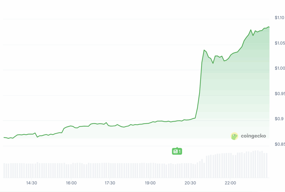This screenshot has width=285, height=192.
Task: Select the 22:00 time axis label
Action: (x=230, y=183)
